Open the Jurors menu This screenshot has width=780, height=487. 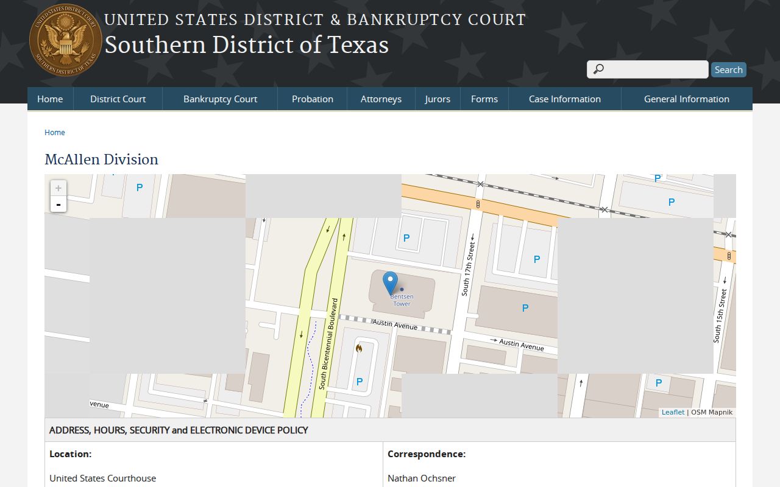[438, 99]
